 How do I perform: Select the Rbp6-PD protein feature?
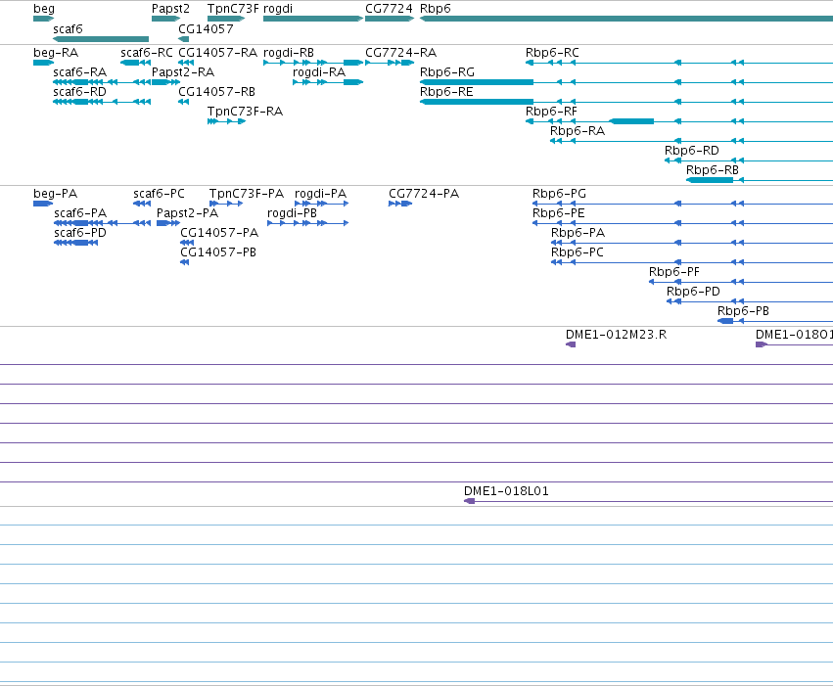pos(750,301)
